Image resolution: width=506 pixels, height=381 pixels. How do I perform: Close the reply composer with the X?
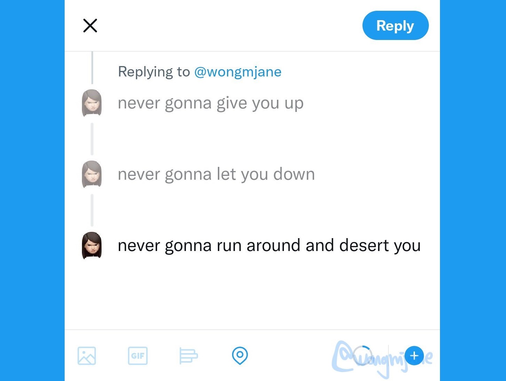[x=90, y=25]
